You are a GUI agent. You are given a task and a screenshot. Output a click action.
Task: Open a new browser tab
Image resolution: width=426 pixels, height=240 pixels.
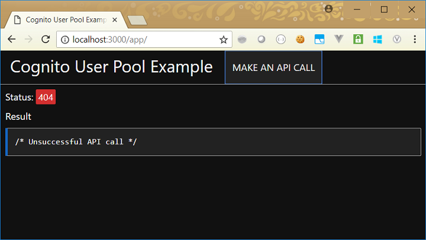click(x=137, y=20)
